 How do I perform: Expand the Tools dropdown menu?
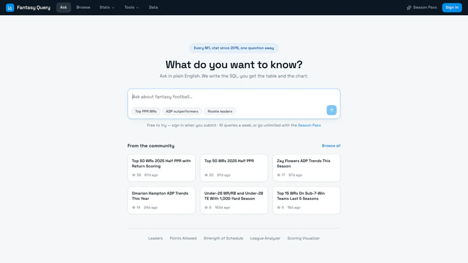click(132, 7)
